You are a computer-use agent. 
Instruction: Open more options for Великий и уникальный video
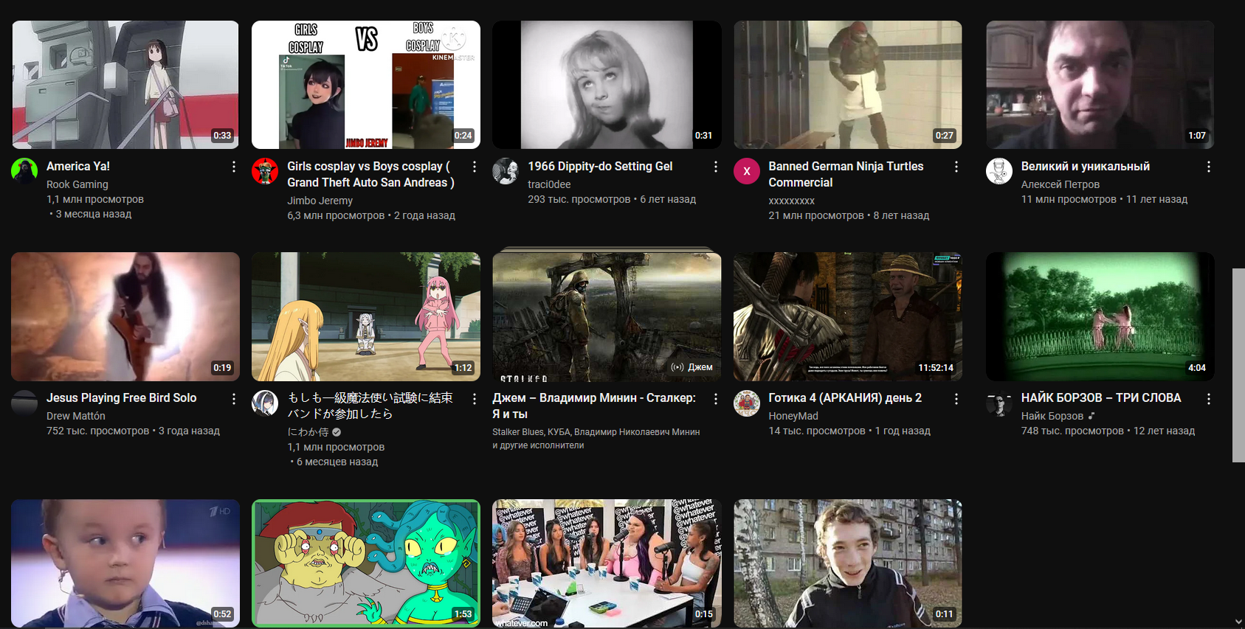[x=1209, y=167]
